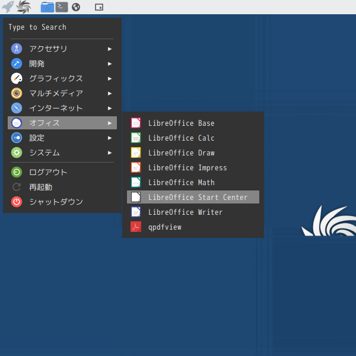Click the LibreOffice Calc spreadsheet icon
356x356 pixels.
point(136,138)
